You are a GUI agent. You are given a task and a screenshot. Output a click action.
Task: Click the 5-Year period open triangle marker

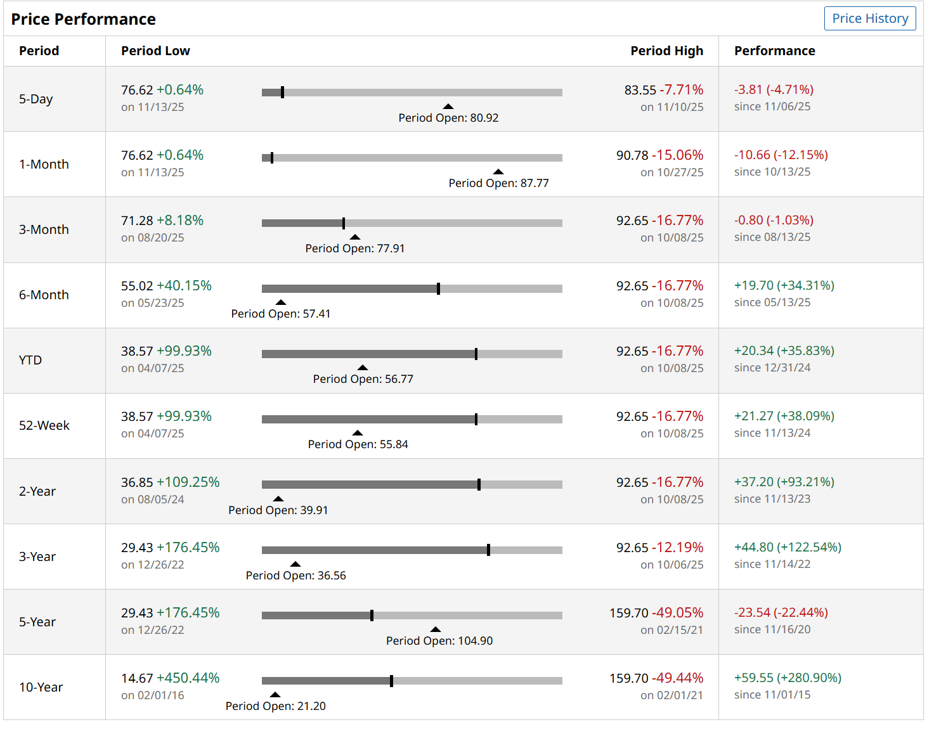pyautogui.click(x=436, y=629)
